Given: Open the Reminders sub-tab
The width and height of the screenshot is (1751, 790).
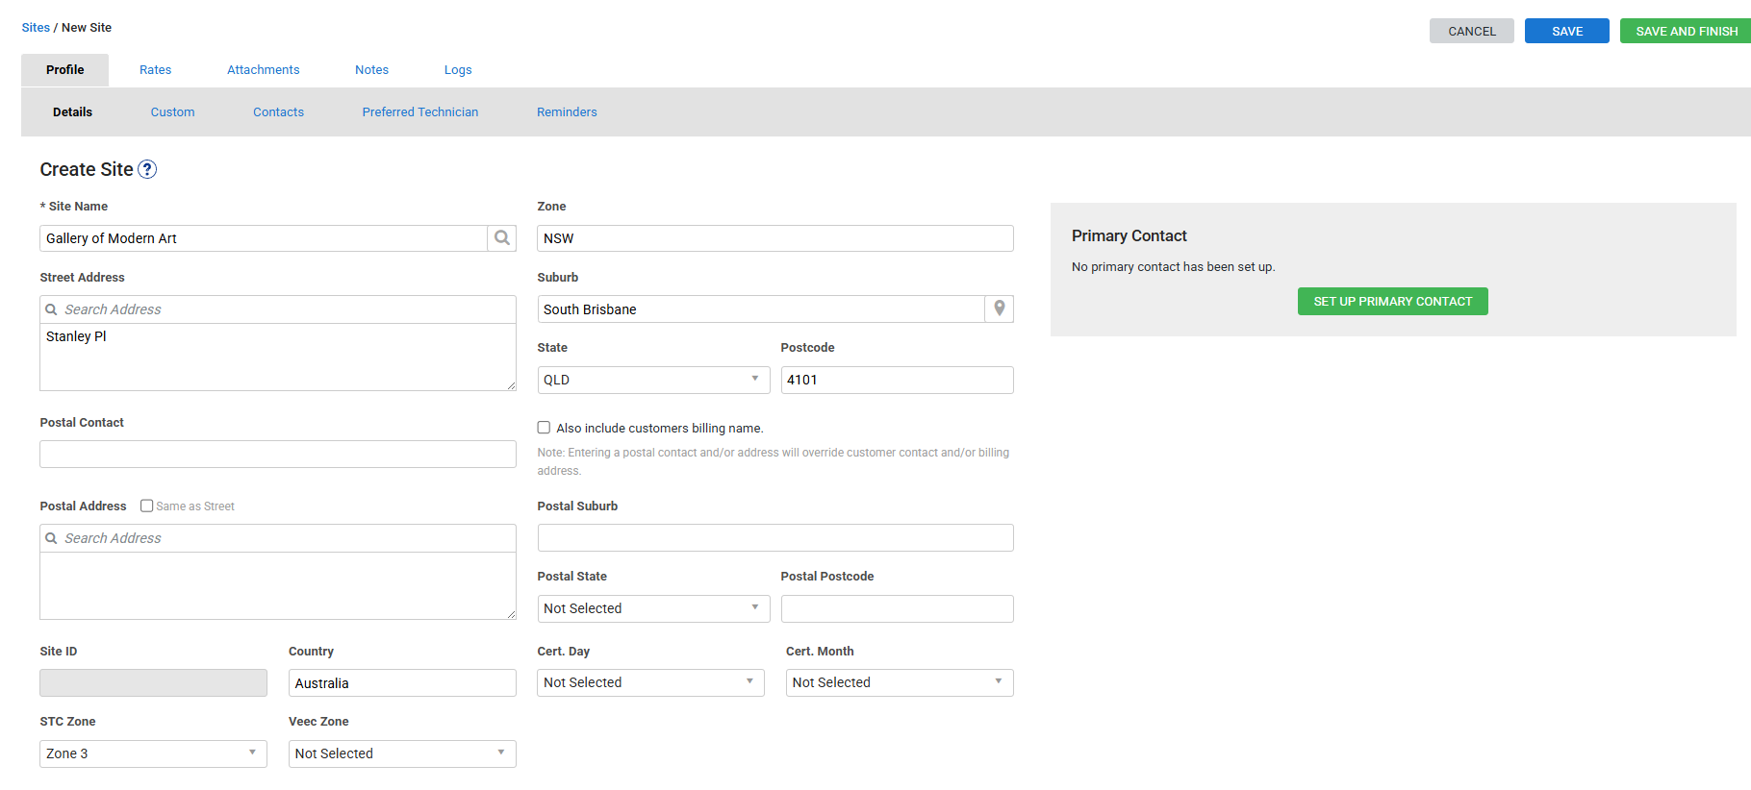Looking at the screenshot, I should [567, 112].
